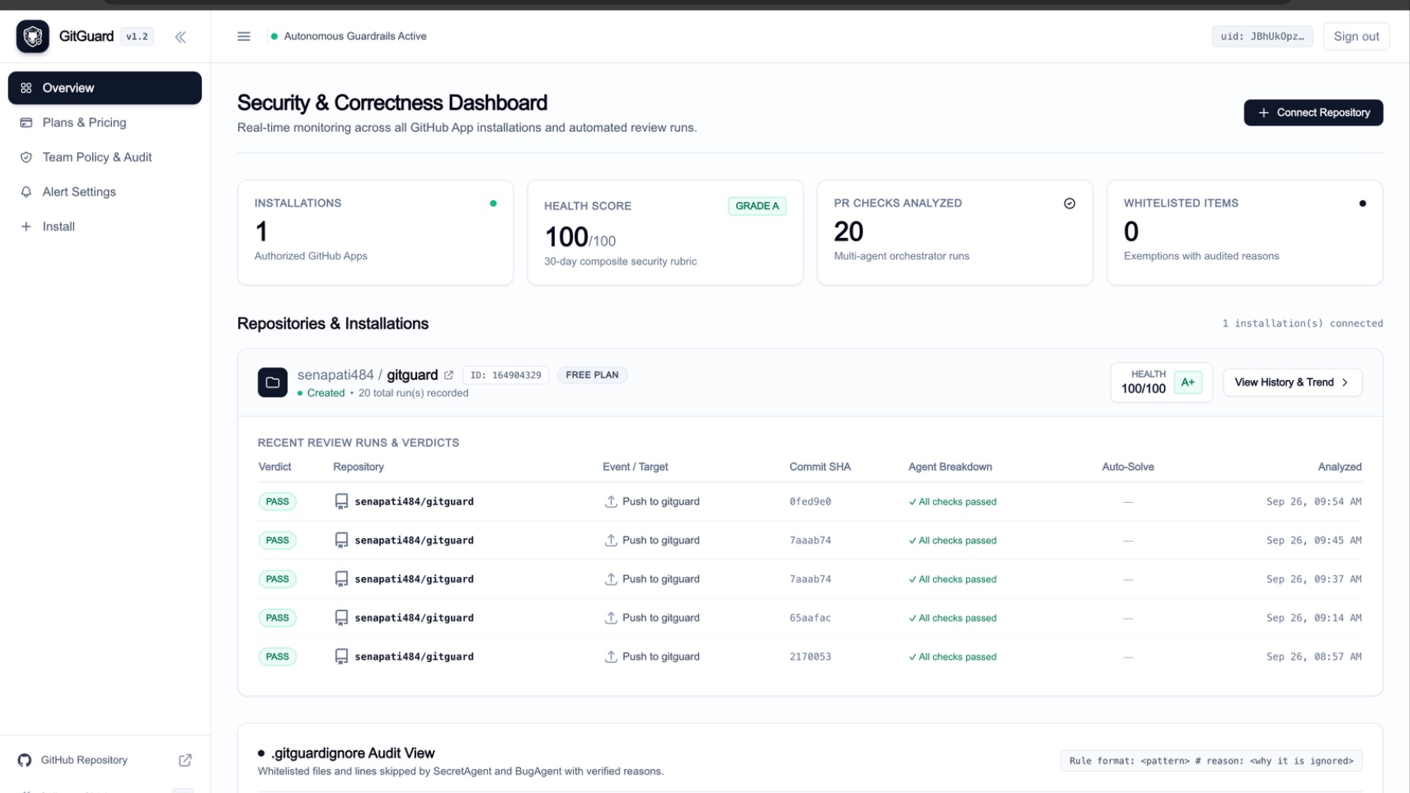Click the GRADE A badge
The height and width of the screenshot is (793, 1410).
click(x=757, y=206)
